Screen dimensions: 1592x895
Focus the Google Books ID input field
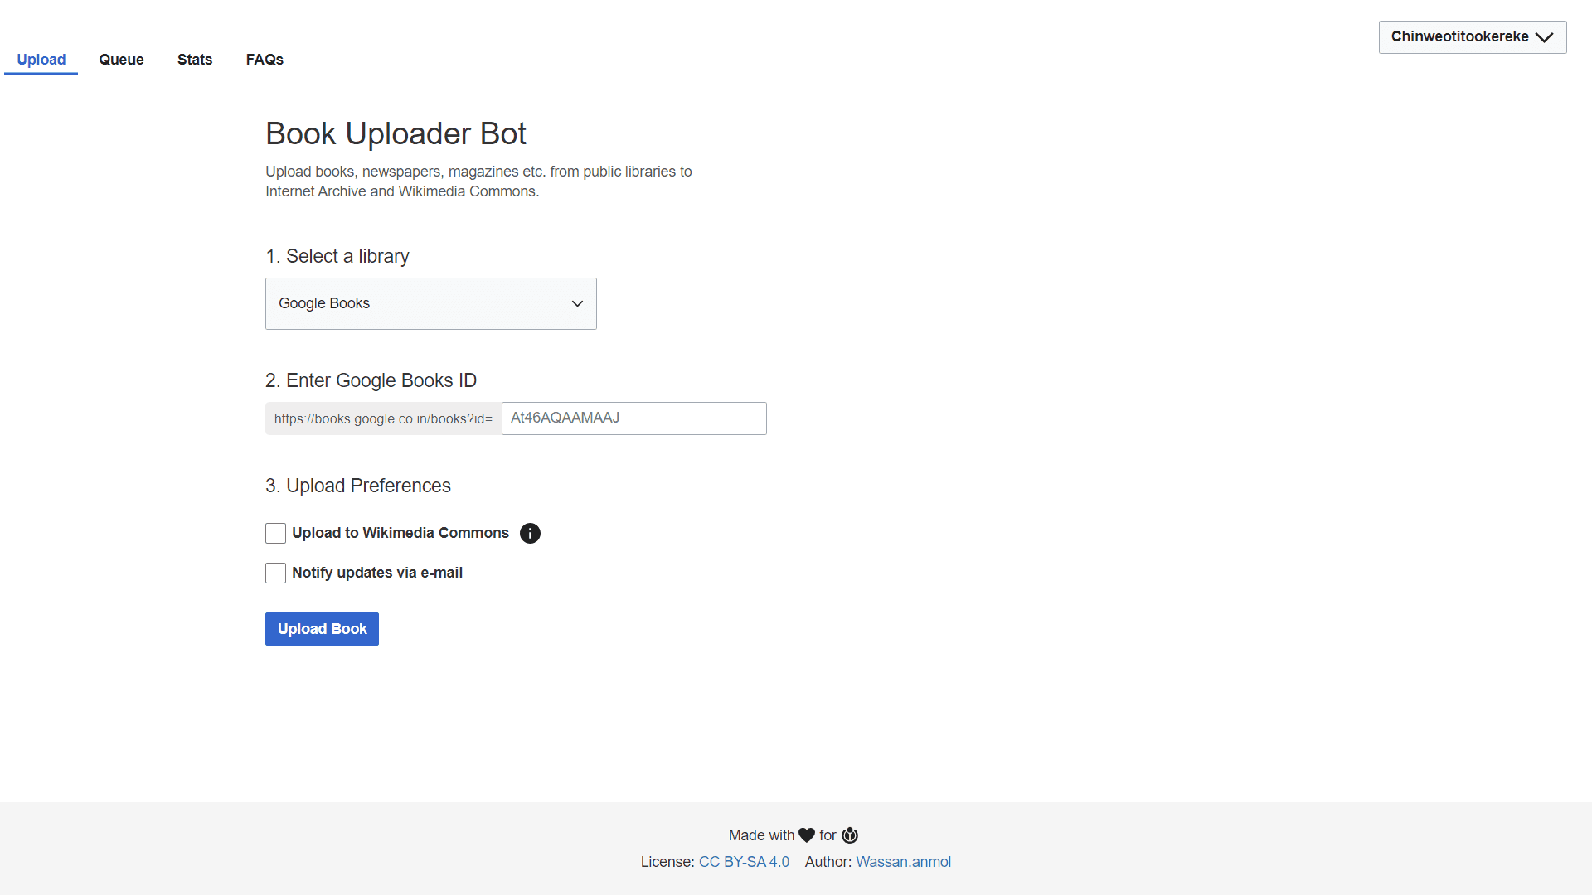633,418
